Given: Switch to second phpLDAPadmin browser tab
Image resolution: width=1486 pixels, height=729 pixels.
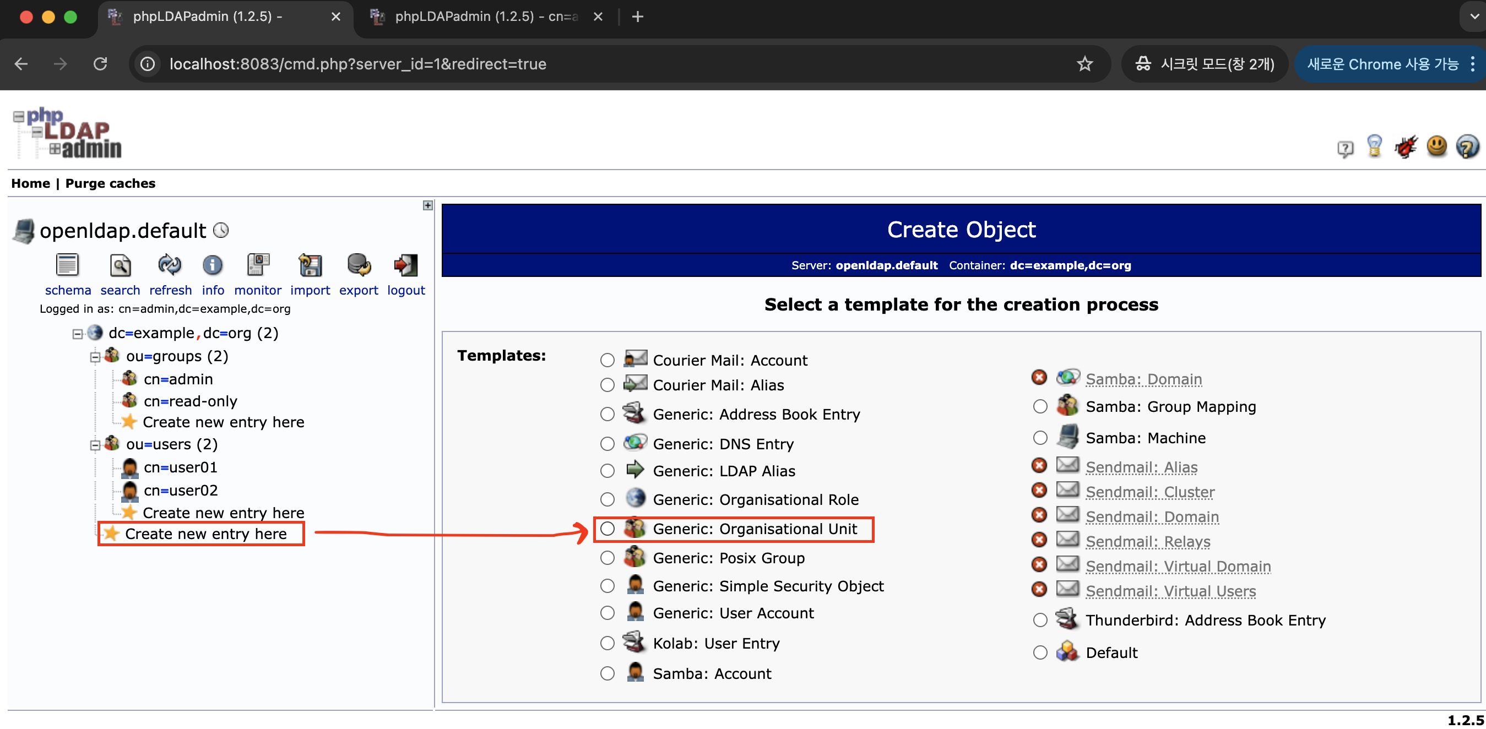Looking at the screenshot, I should (x=485, y=17).
